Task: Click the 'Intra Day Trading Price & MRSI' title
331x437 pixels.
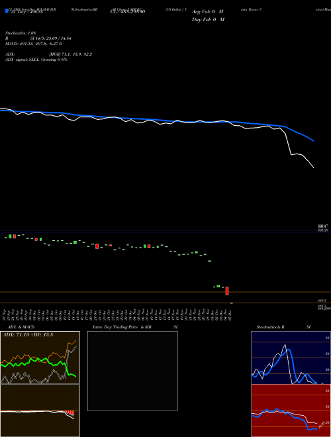Action: [135, 327]
